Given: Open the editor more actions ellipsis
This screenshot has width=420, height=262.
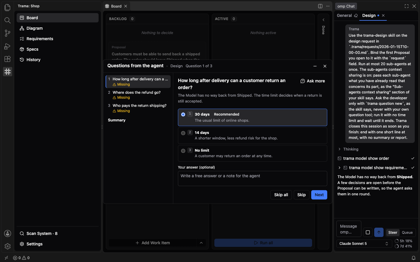Looking at the screenshot, I should click(328, 6).
